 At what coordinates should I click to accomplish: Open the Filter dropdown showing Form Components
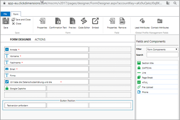click(162, 49)
